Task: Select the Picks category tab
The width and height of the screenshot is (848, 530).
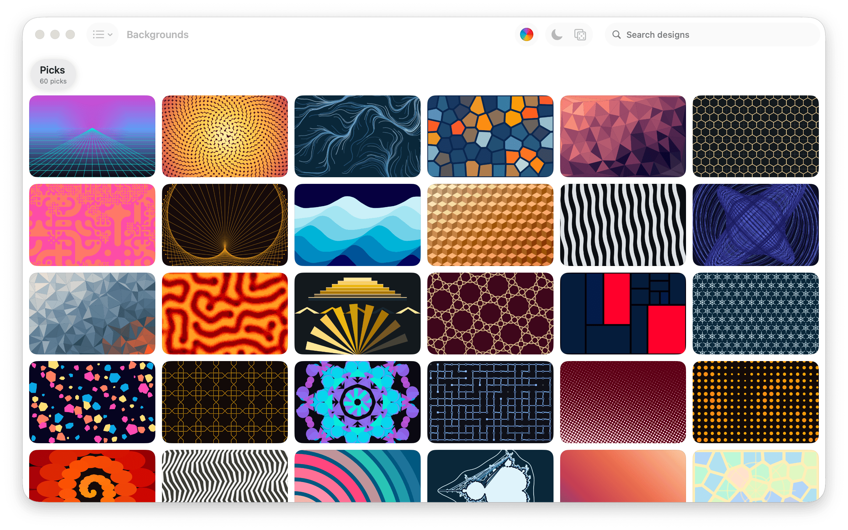Action: (x=53, y=74)
